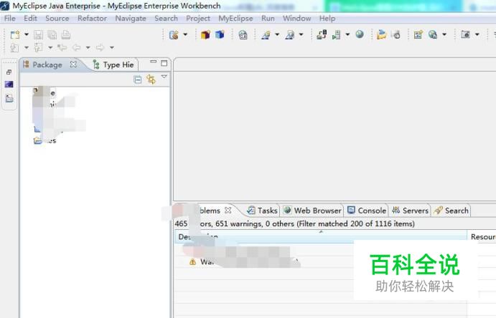Click the forward navigation arrow icon

pyautogui.click(x=100, y=48)
